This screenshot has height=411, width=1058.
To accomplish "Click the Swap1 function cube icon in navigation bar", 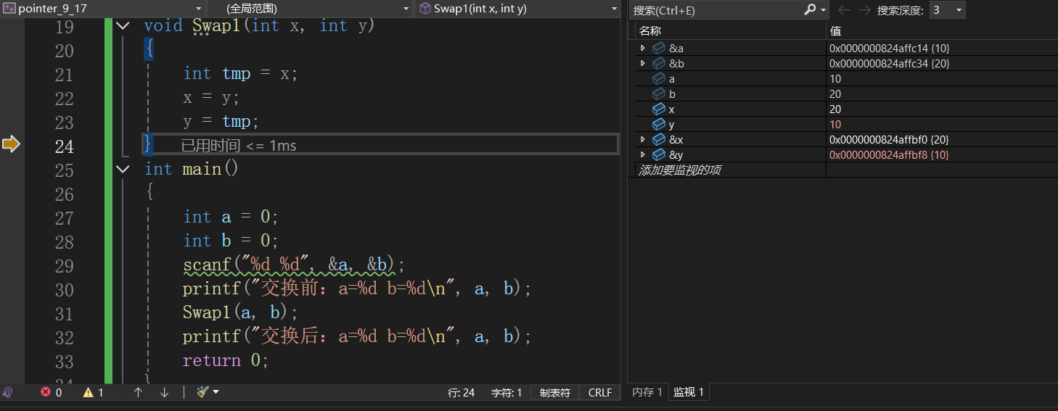I will (425, 9).
